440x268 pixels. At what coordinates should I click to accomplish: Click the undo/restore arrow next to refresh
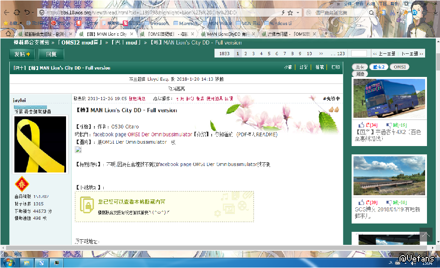tap(27, 13)
